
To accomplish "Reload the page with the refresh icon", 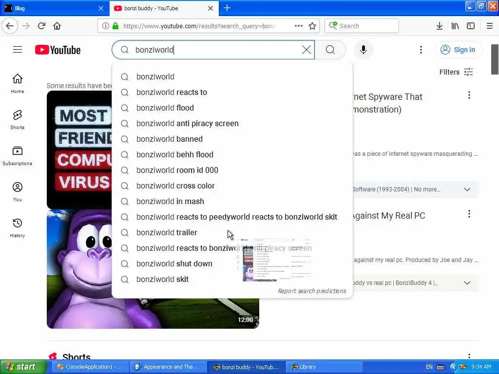I will click(x=41, y=26).
